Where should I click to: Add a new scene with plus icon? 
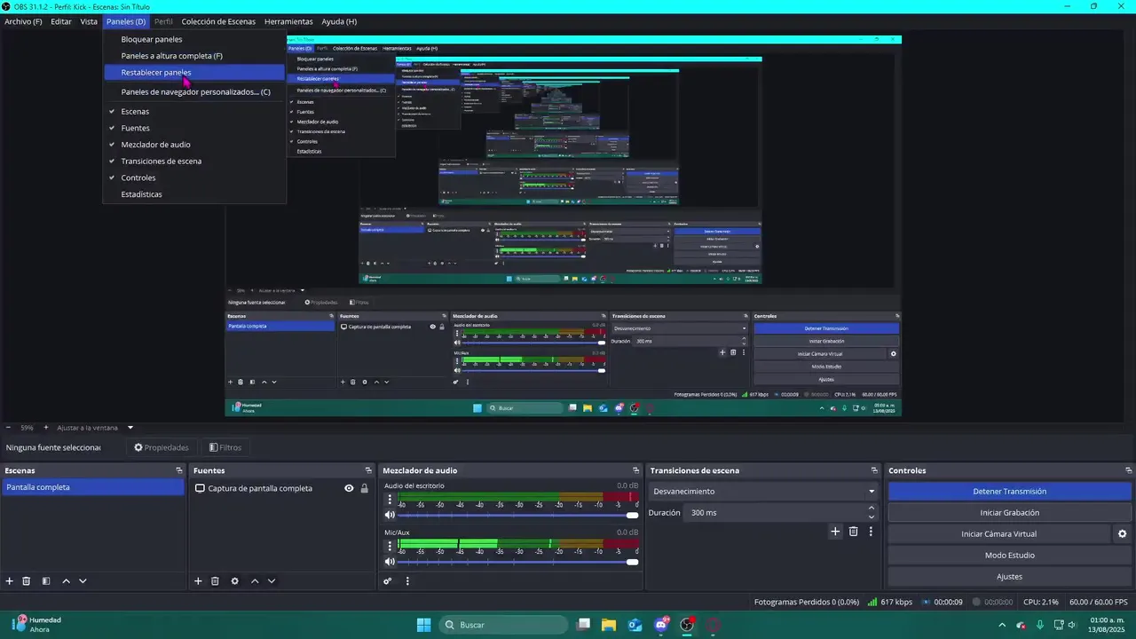[x=10, y=581]
